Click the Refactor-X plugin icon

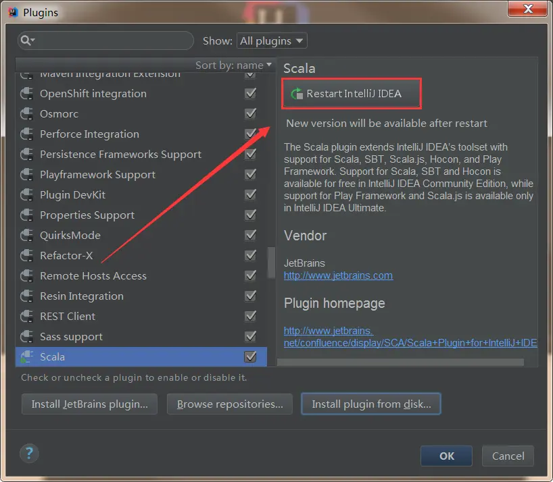click(x=27, y=256)
